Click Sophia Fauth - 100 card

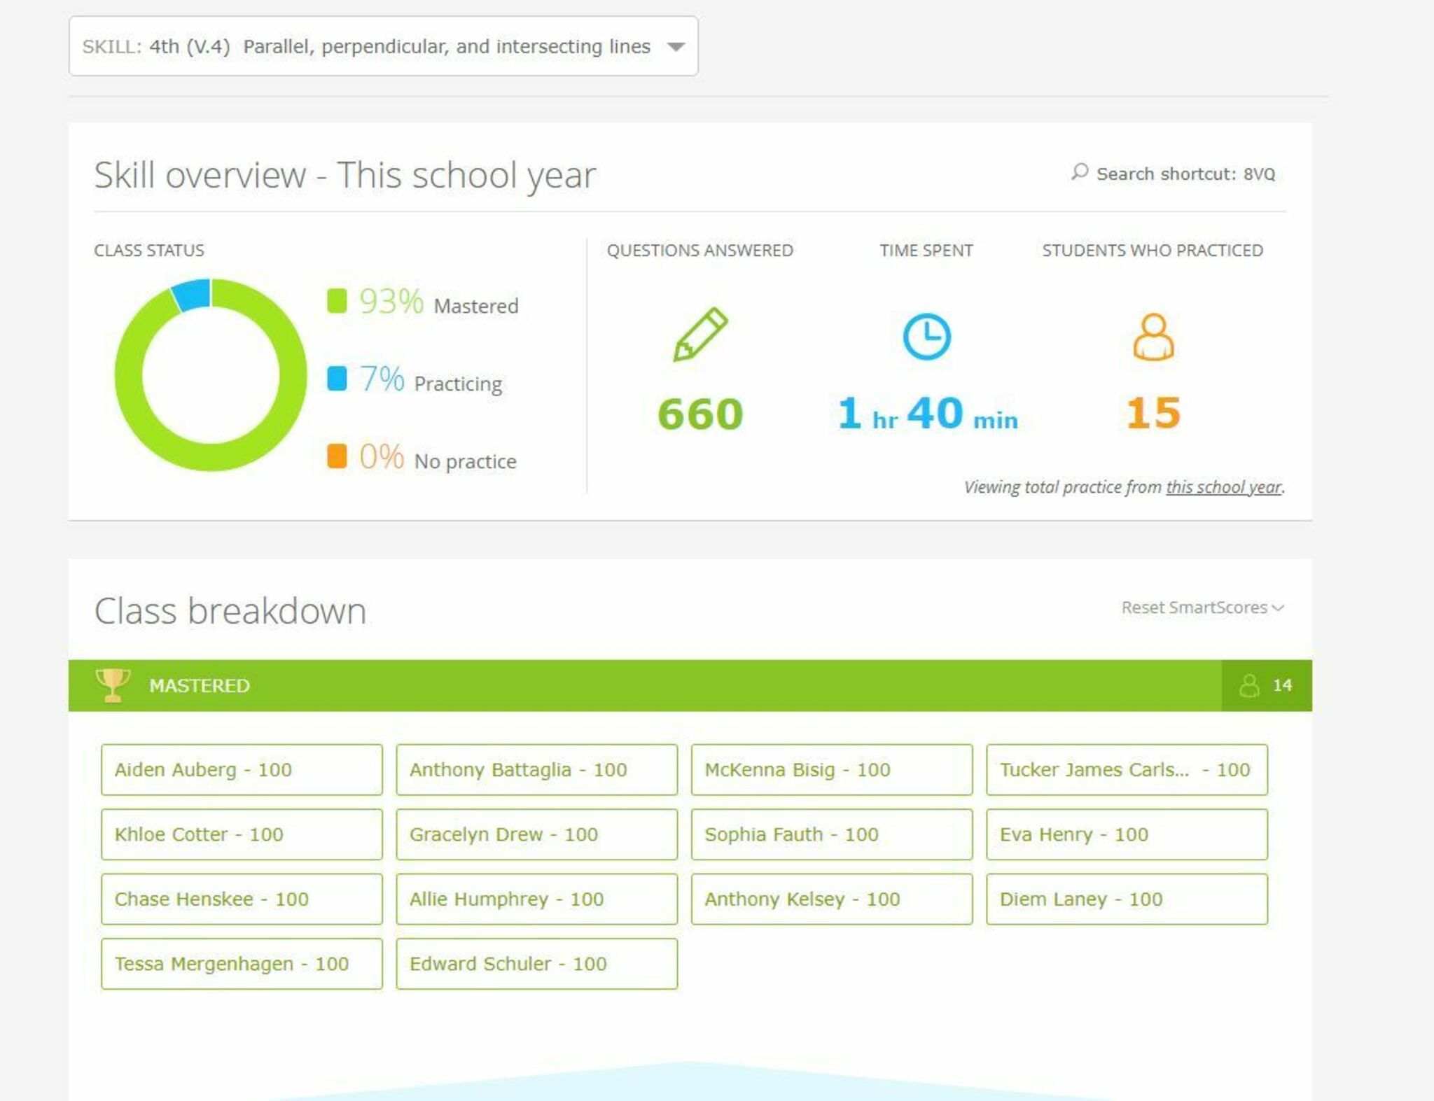(831, 834)
